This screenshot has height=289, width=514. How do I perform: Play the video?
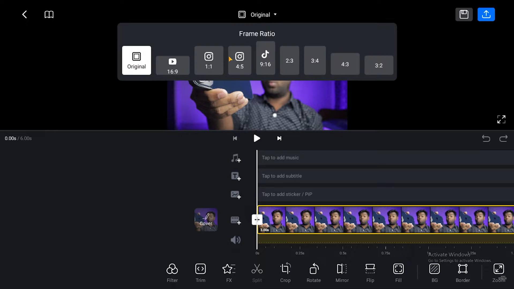pos(257,138)
